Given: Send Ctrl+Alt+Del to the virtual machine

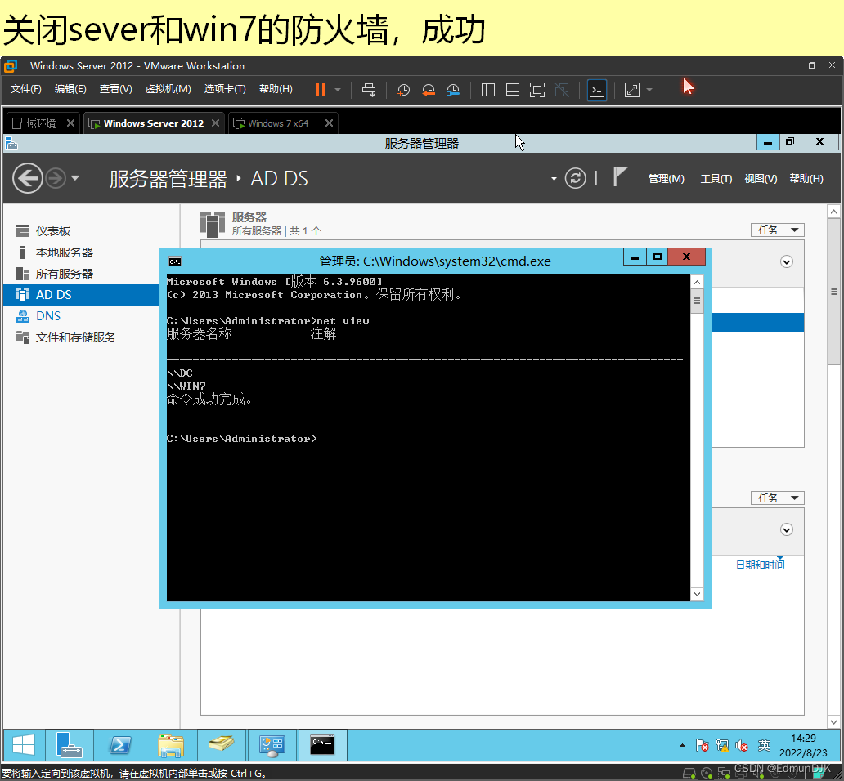Looking at the screenshot, I should click(x=369, y=90).
